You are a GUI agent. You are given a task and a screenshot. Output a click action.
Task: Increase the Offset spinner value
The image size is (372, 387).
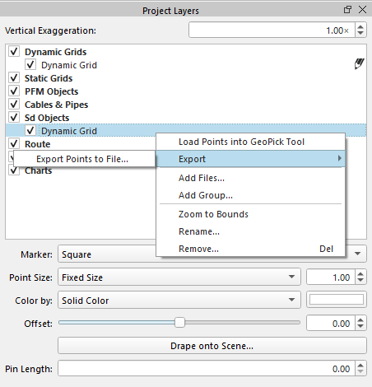[360, 319]
